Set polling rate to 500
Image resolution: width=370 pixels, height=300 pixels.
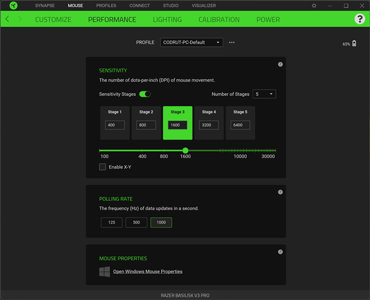pyautogui.click(x=136, y=222)
